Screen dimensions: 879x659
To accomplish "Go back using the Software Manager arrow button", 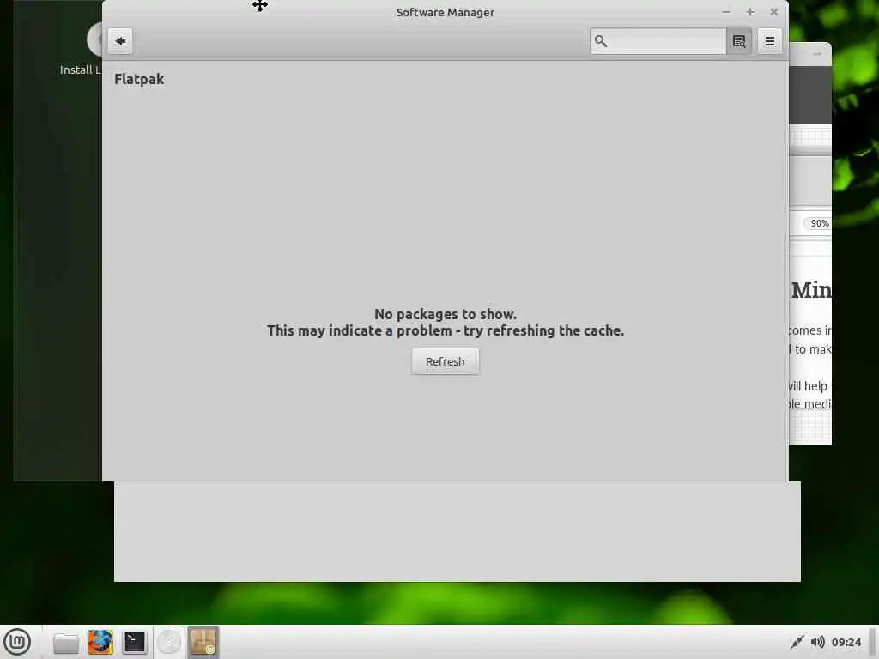I will (x=120, y=41).
